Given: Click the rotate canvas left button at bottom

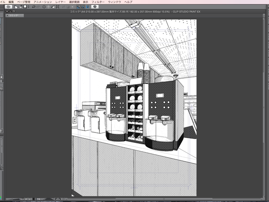Looking at the screenshot, I should pyautogui.click(x=56, y=199).
